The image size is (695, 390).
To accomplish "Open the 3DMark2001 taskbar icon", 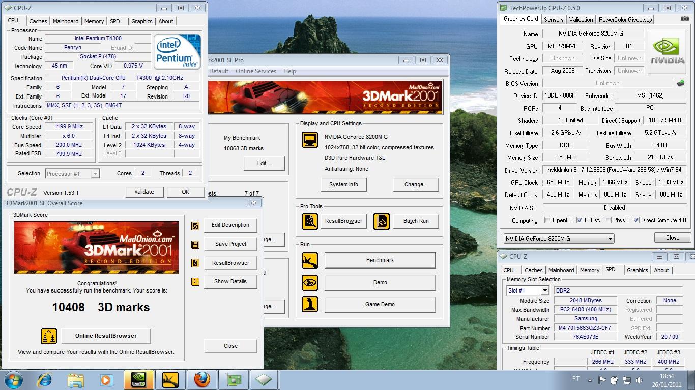I will tap(170, 379).
